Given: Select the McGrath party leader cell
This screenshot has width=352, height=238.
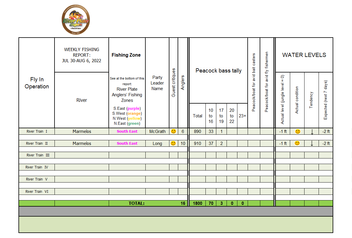Looking at the screenshot, I should (x=157, y=131).
